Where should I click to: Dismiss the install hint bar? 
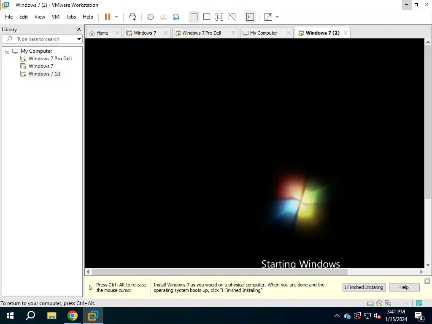pyautogui.click(x=427, y=281)
